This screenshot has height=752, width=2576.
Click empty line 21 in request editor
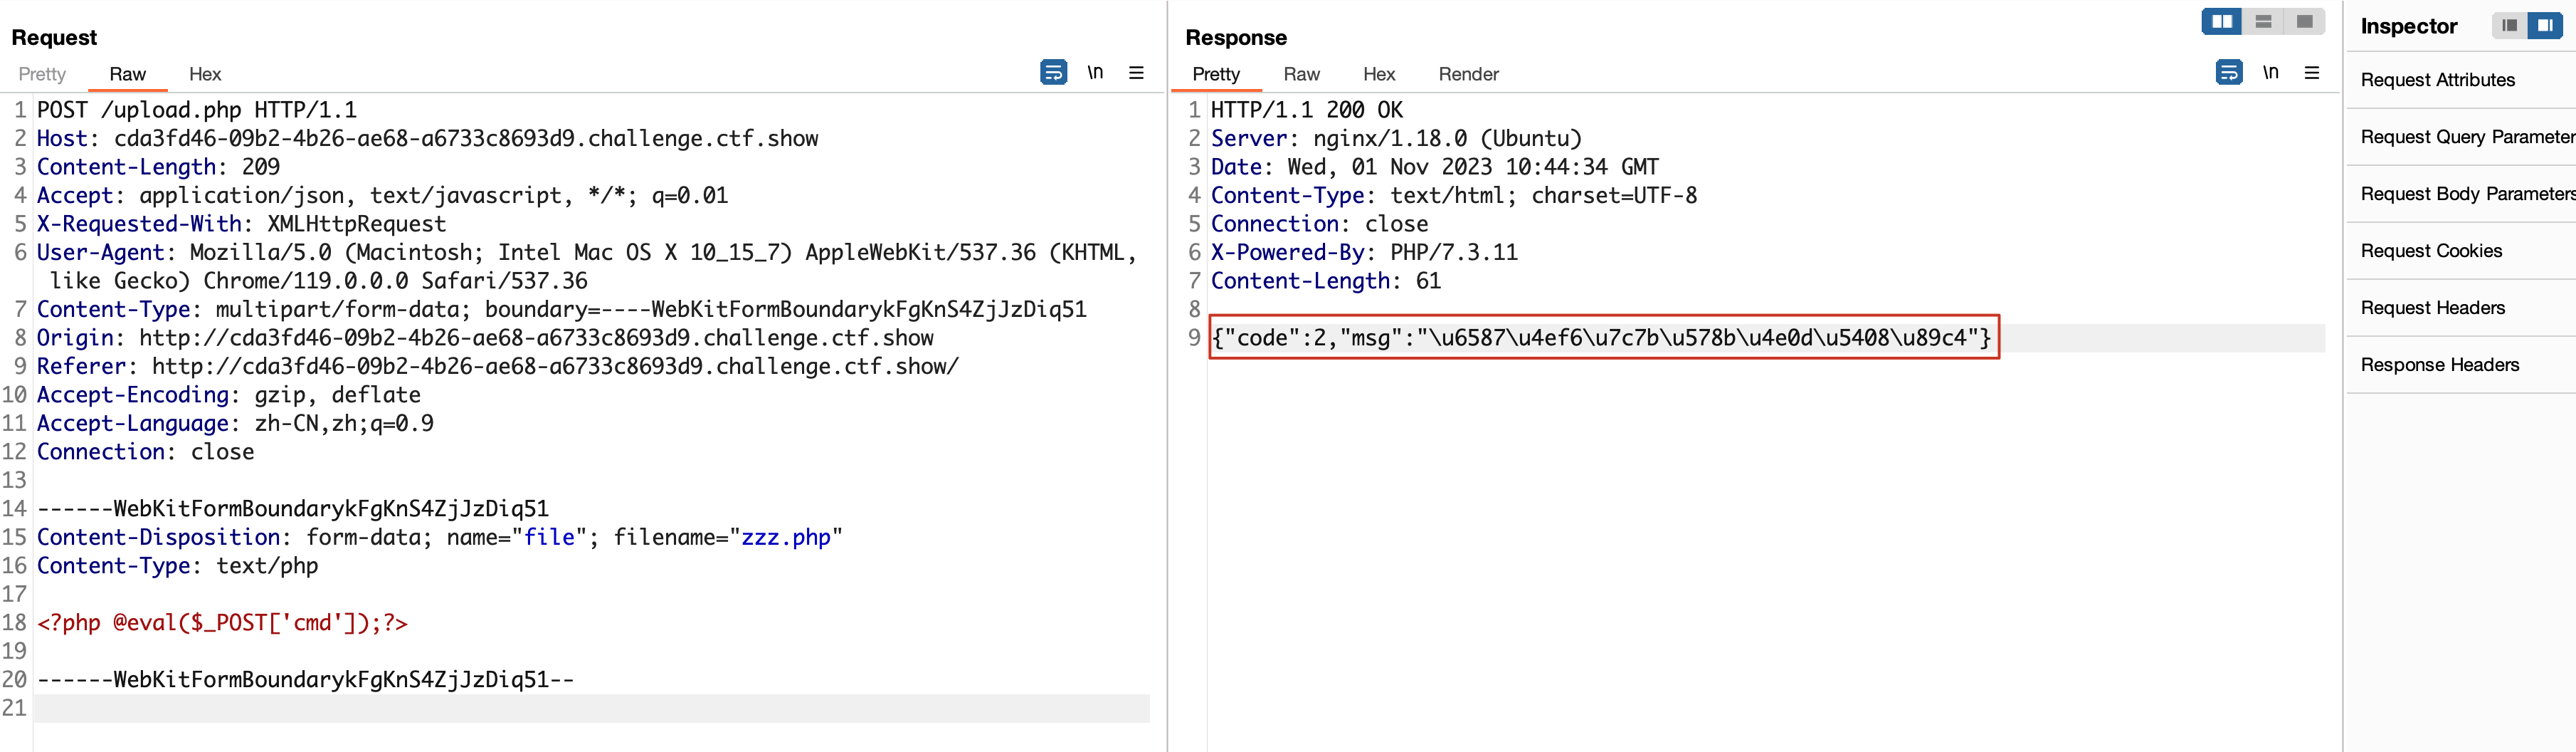pos(592,709)
